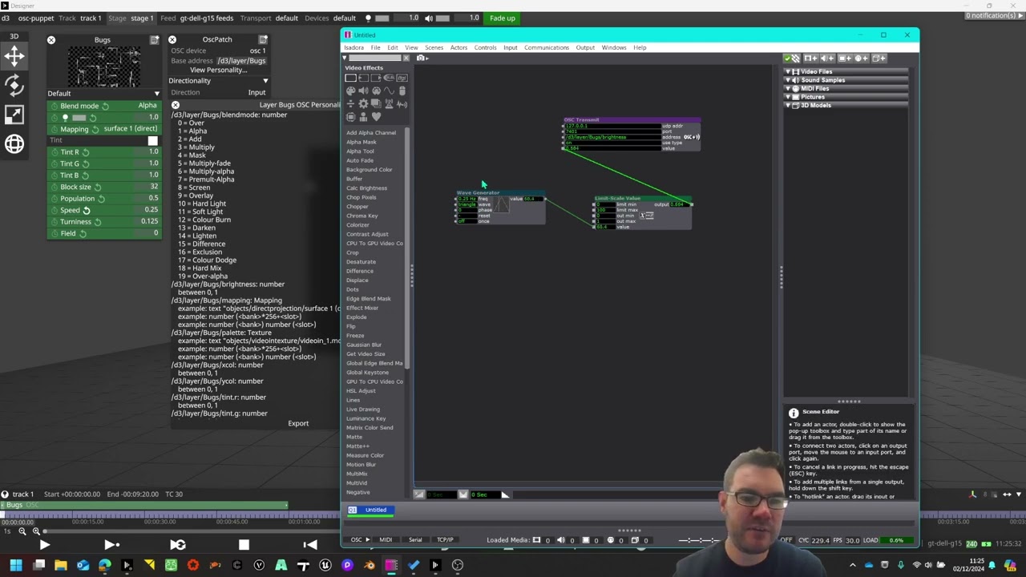This screenshot has height=577, width=1026.
Task: Close the Layer Bugs OSC Personality list
Action: click(x=176, y=105)
